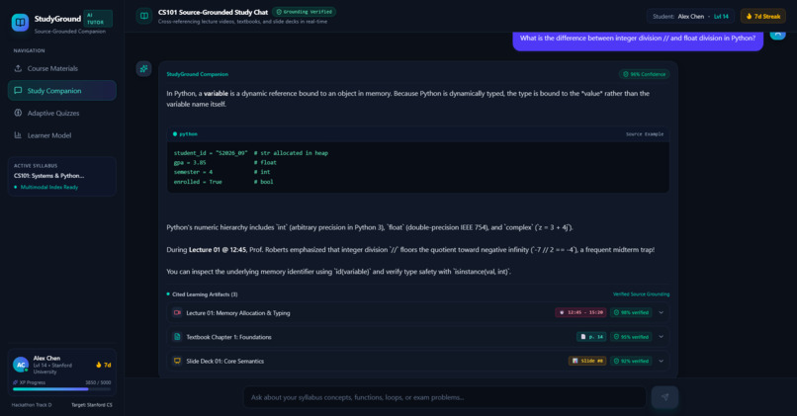Click the Grounding Verified badge in the header
Image resolution: width=797 pixels, height=416 pixels.
304,12
